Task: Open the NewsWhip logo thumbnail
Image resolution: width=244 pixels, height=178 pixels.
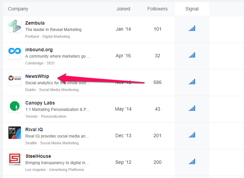Action: point(15,79)
